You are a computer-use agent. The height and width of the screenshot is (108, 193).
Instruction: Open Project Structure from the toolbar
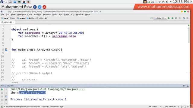184,18
